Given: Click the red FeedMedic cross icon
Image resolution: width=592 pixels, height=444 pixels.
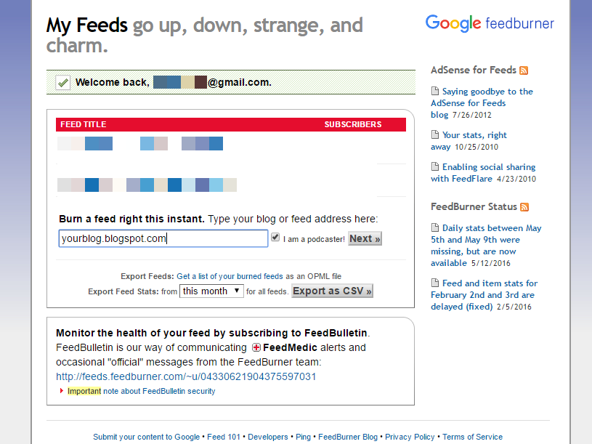Looking at the screenshot, I should click(256, 347).
